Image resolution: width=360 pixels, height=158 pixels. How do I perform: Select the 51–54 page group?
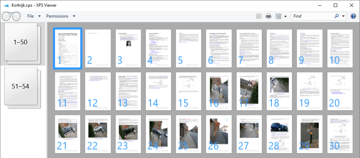[22, 88]
